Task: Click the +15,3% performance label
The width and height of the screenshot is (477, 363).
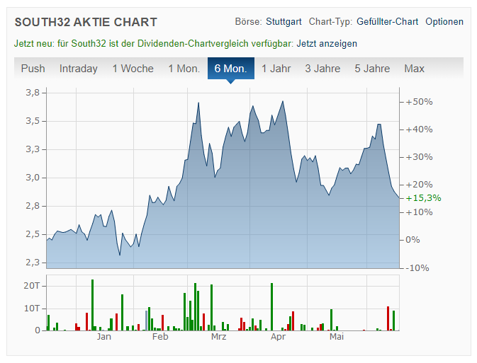Action: 423,198
